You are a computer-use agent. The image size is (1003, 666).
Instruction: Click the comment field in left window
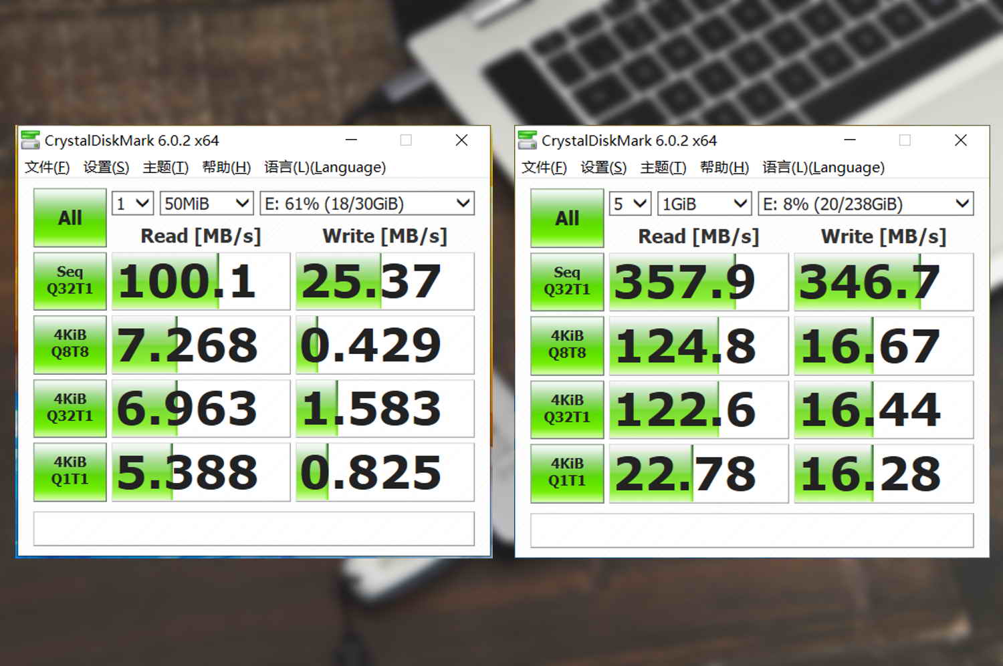point(254,528)
